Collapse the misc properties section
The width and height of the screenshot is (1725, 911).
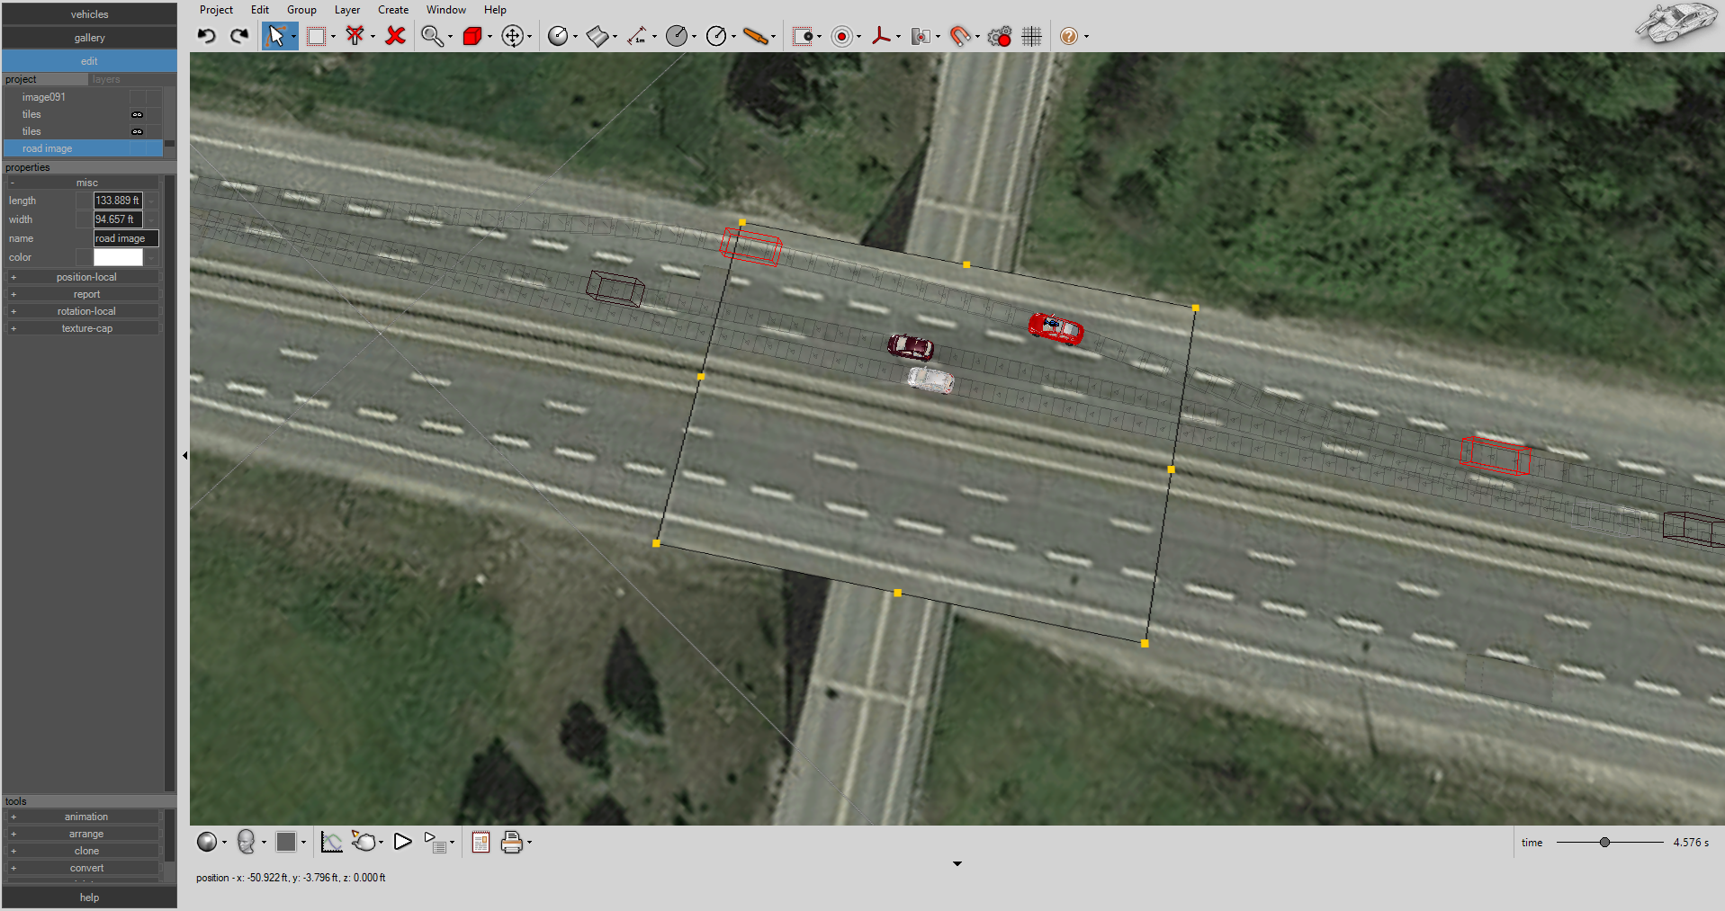tap(12, 183)
